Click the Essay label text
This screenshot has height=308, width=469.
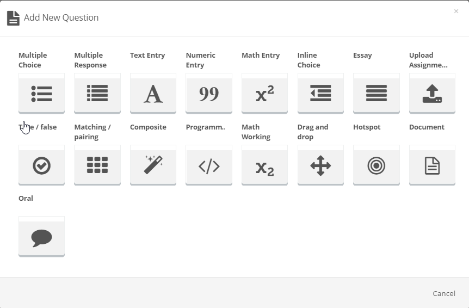(362, 56)
